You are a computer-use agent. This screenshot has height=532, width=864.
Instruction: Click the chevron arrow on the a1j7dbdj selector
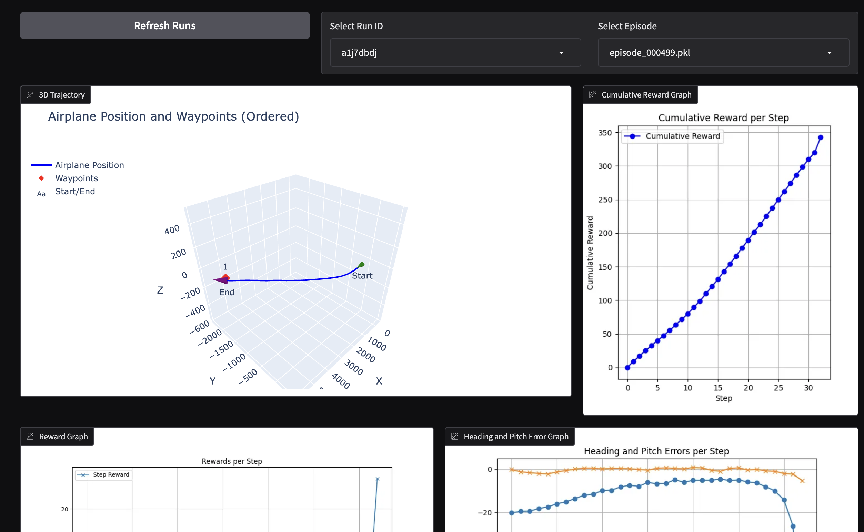561,53
